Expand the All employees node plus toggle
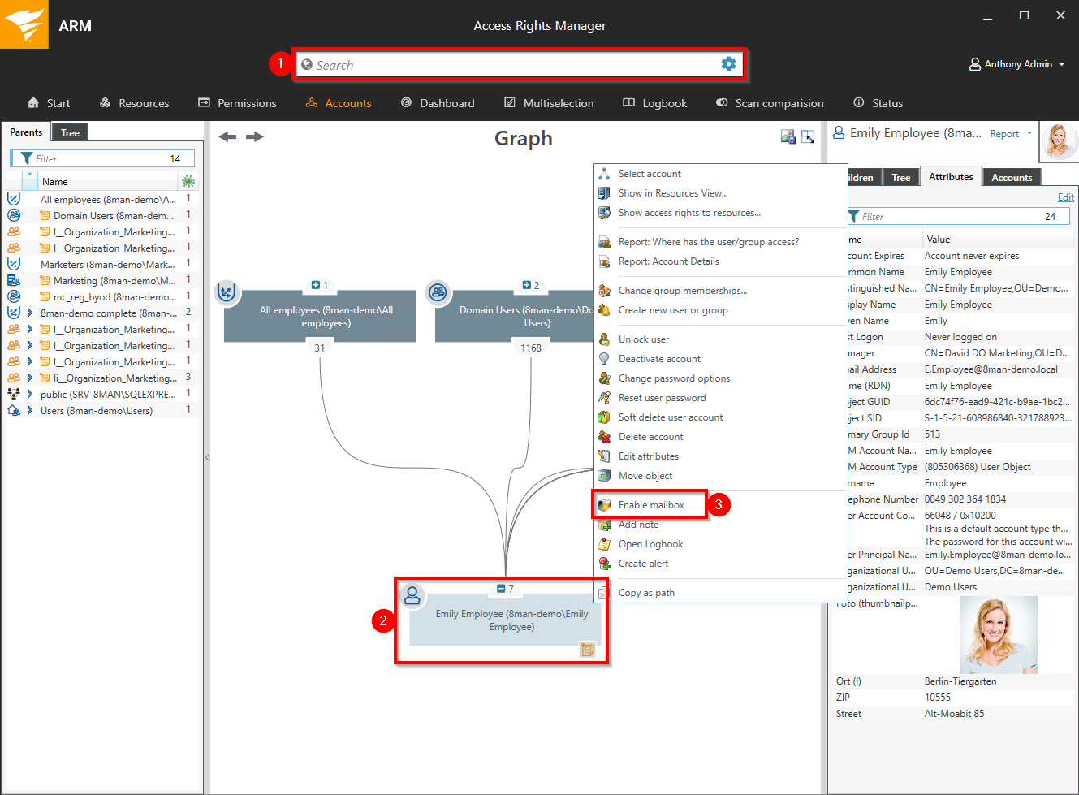This screenshot has height=795, width=1079. click(316, 285)
